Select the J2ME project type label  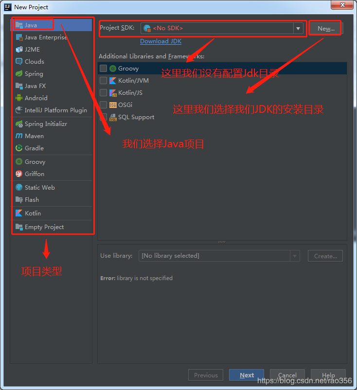[x=32, y=50]
